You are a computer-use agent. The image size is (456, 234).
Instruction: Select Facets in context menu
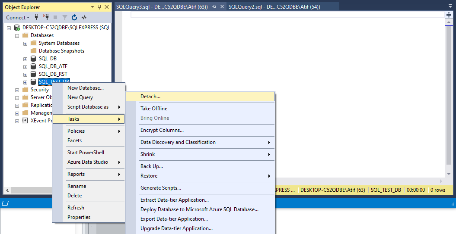point(89,140)
